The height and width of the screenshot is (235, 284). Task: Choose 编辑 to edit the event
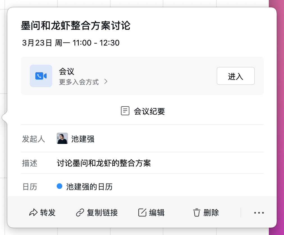tap(152, 213)
